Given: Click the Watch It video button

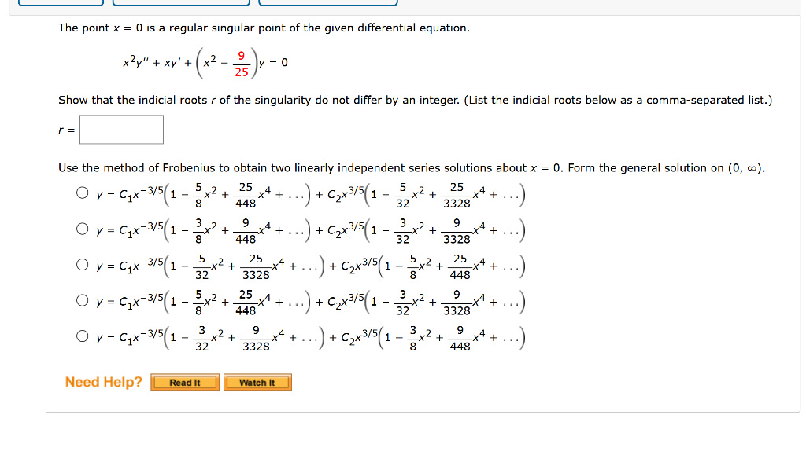Looking at the screenshot, I should [x=257, y=382].
